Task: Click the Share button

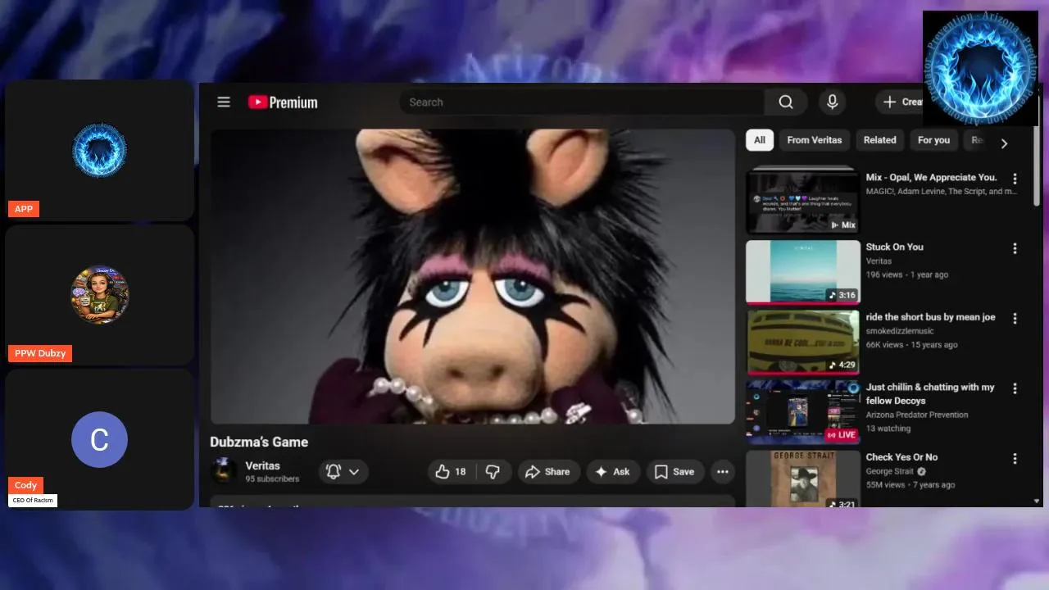Action: point(548,471)
